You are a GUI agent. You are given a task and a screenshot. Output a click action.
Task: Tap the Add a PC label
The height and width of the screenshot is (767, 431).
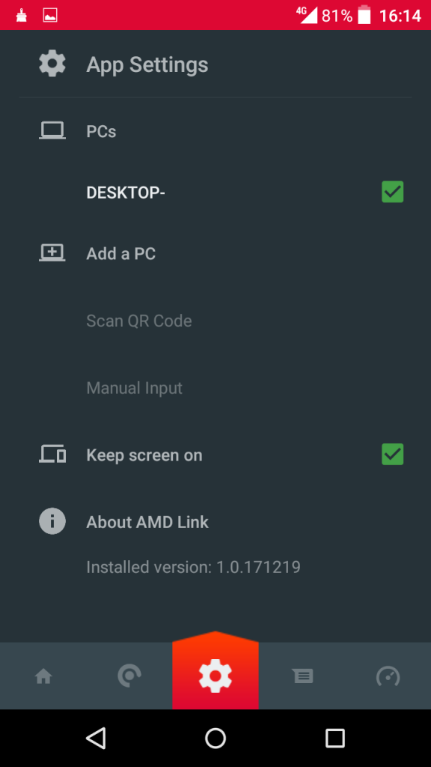[120, 253]
